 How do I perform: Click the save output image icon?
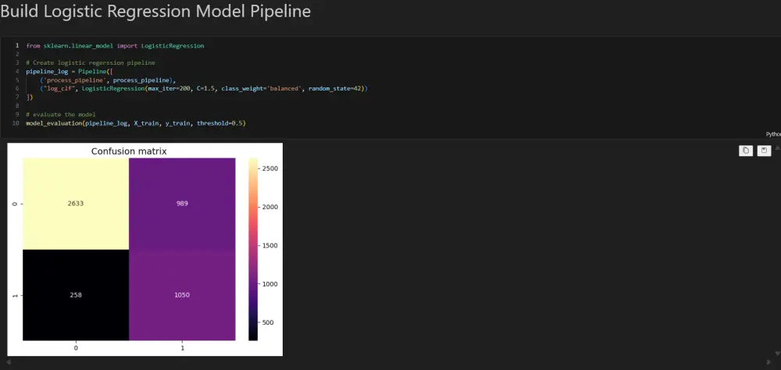pos(764,151)
